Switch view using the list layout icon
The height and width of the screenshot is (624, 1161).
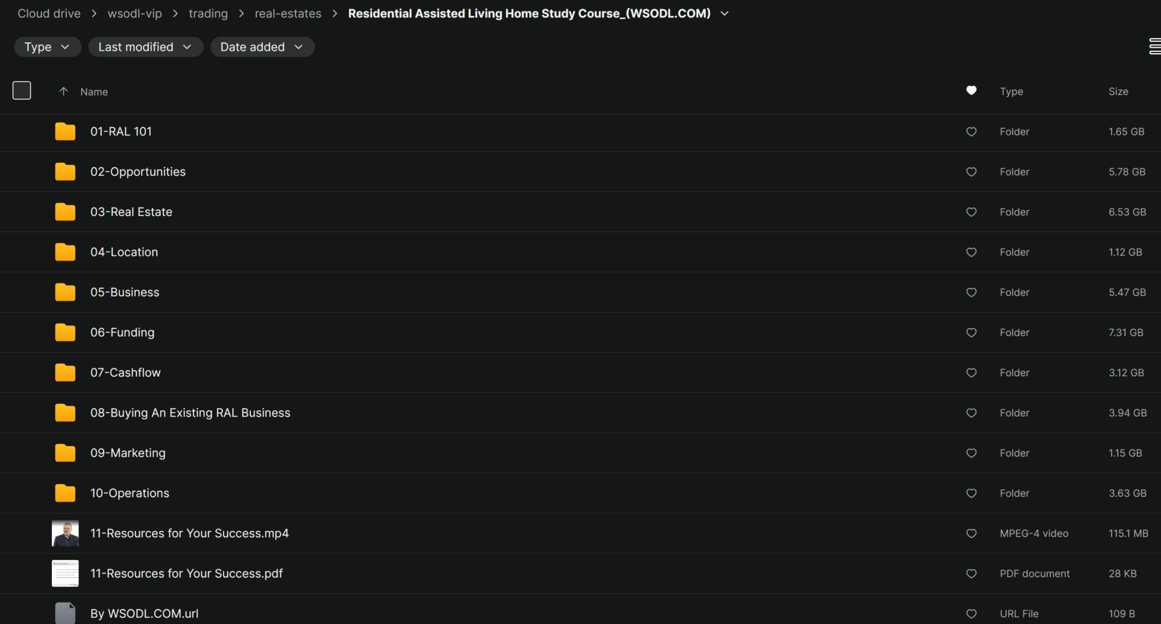click(x=1154, y=47)
